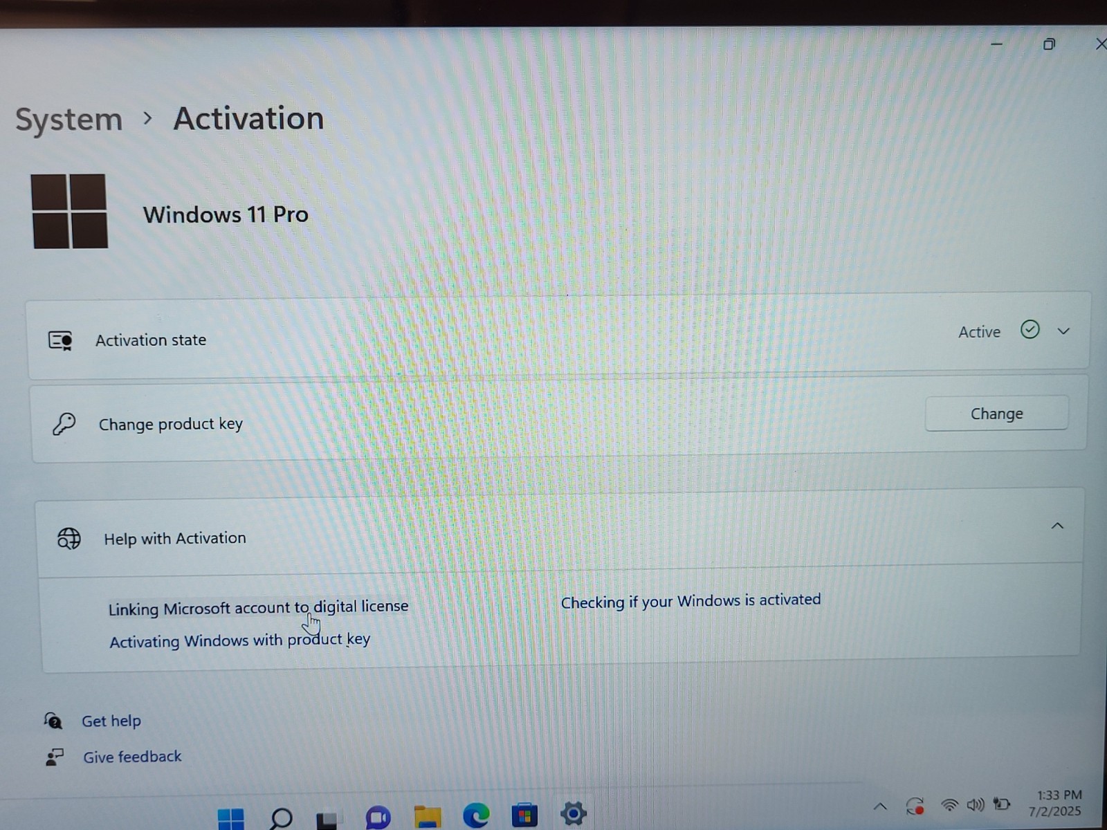Click the Windows 11 Pro edition text
Image resolution: width=1107 pixels, height=830 pixels.
click(x=226, y=214)
